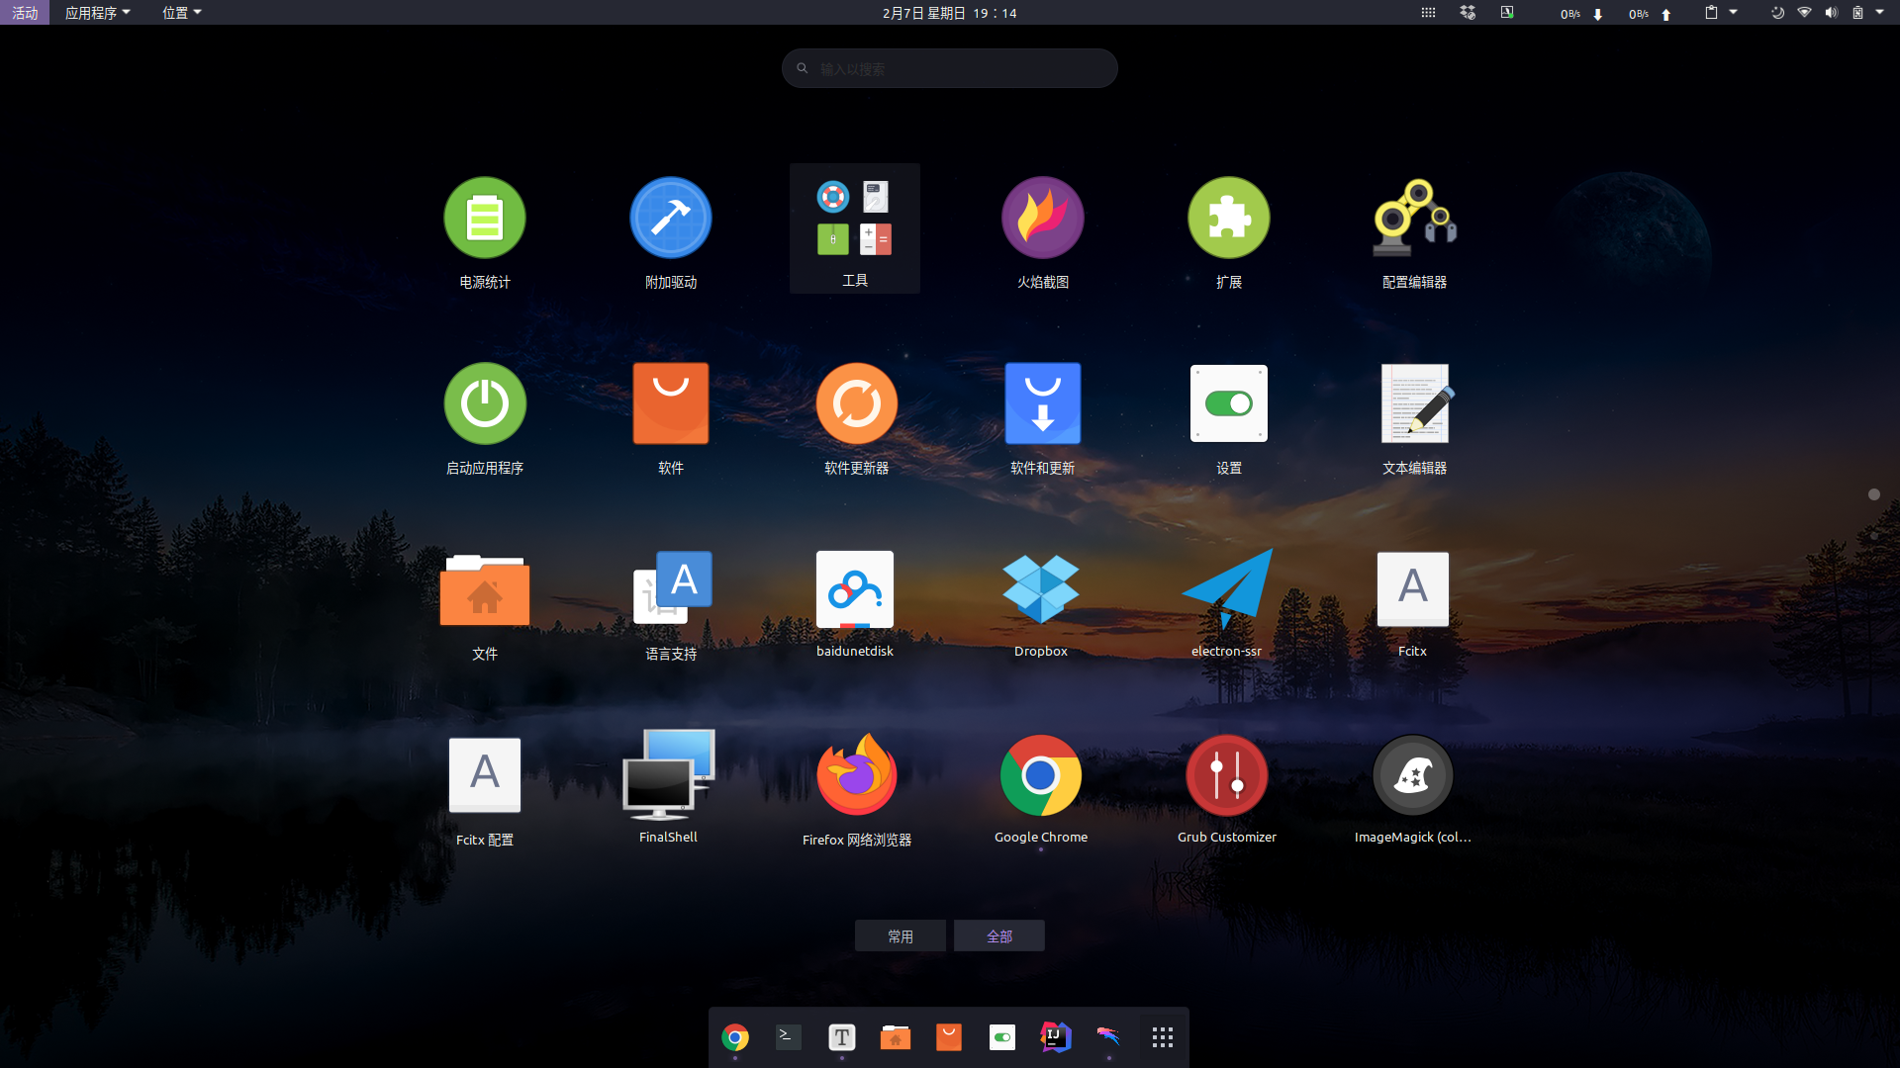Image resolution: width=1900 pixels, height=1068 pixels.
Task: Launch the Fcitx 配置 tool
Action: pos(484,775)
